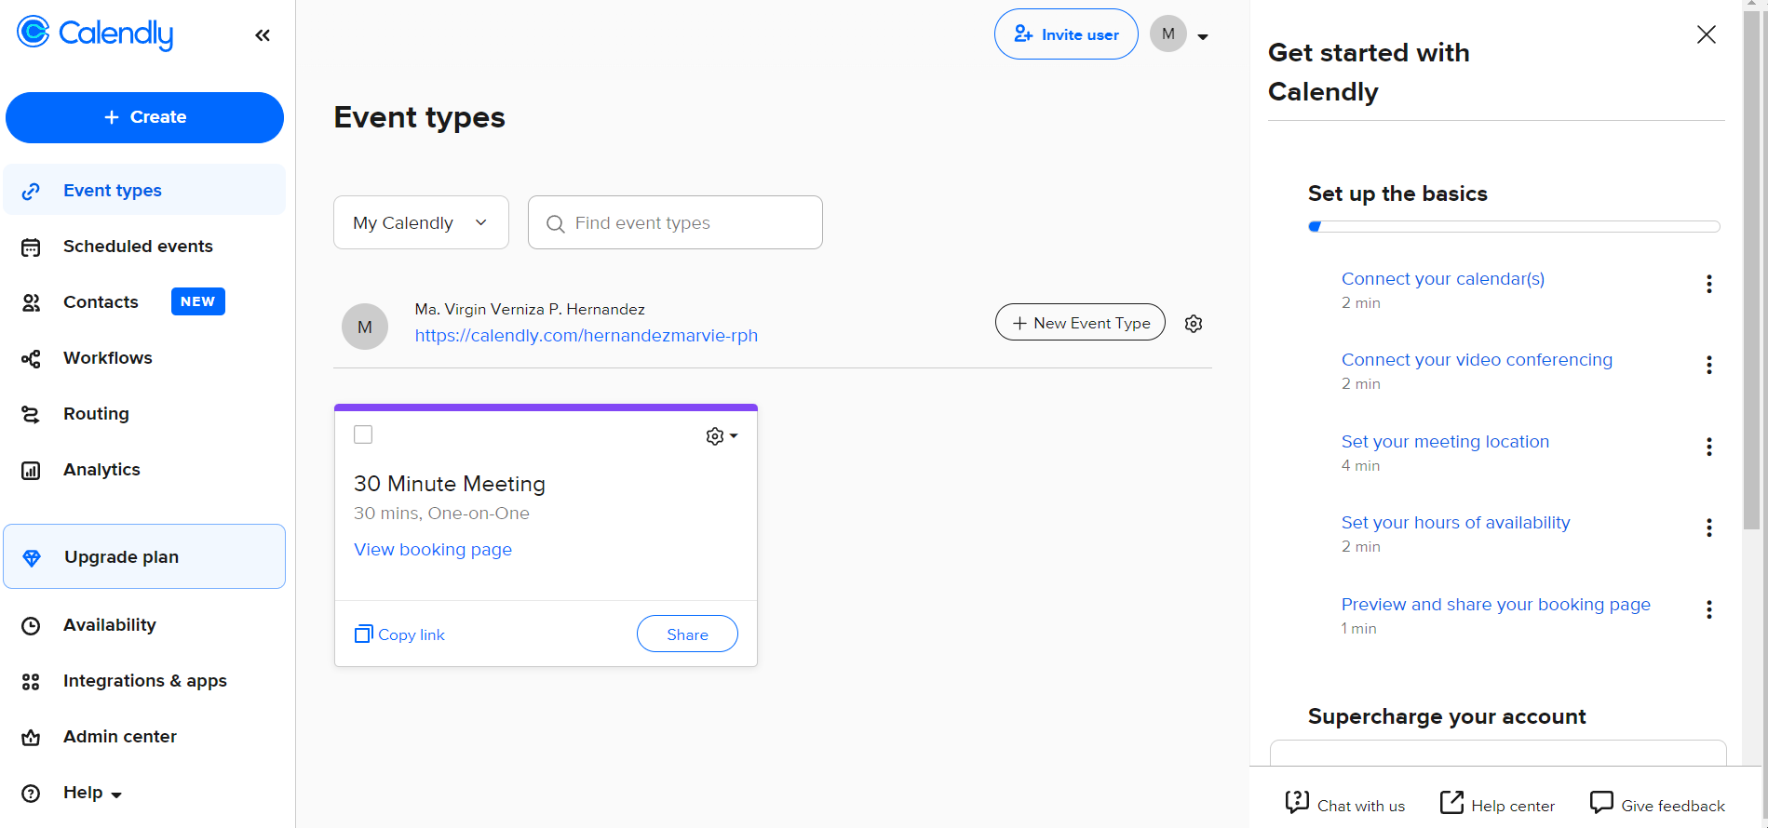Open the 30 Minute Meeting card gear menu
The width and height of the screenshot is (1768, 828).
721,436
